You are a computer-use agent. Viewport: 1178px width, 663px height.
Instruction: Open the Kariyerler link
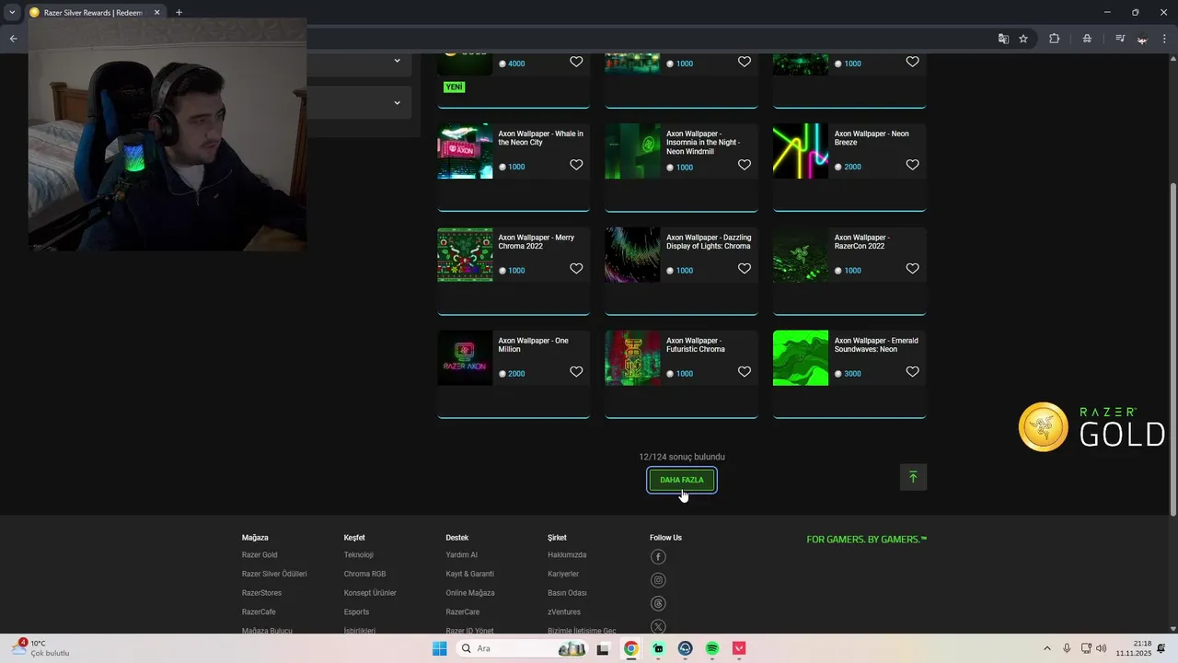pos(563,574)
